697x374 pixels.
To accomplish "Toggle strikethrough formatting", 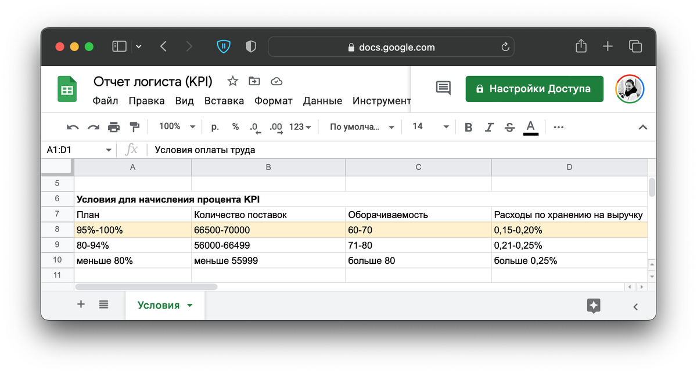I will [509, 126].
